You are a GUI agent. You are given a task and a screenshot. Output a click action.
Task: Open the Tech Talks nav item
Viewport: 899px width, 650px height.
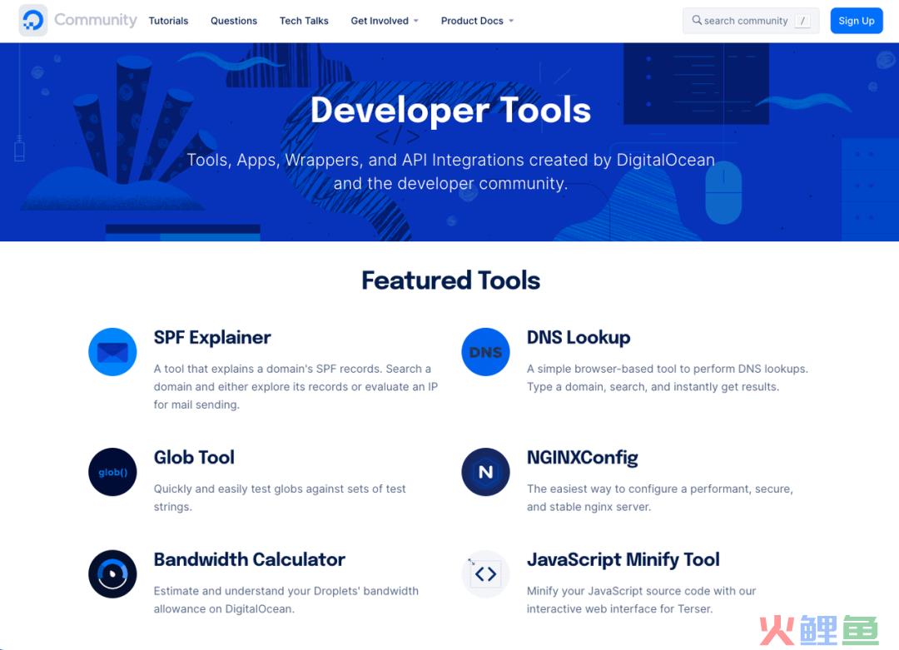click(x=304, y=21)
